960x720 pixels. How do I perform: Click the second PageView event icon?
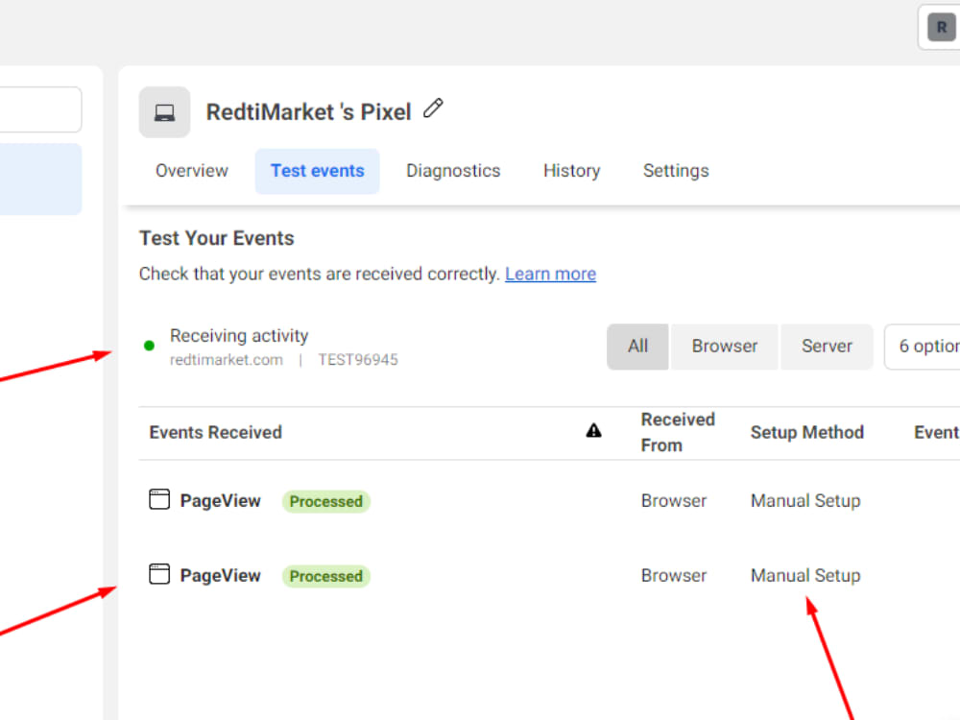(x=158, y=574)
